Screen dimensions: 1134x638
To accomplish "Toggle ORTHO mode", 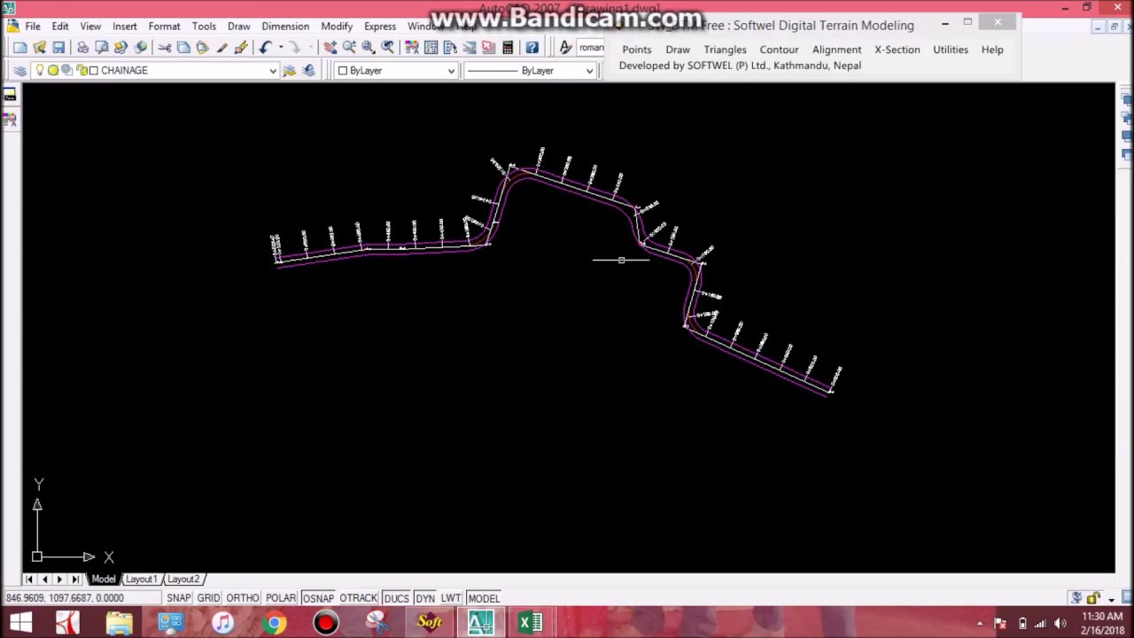I will pyautogui.click(x=242, y=598).
